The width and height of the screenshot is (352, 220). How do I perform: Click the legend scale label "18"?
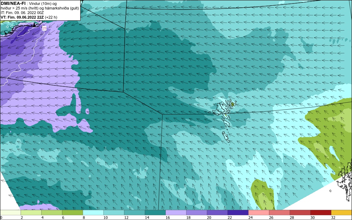[188, 218]
